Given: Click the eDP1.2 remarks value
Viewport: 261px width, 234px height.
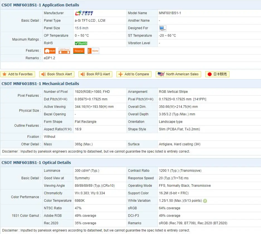Looking at the screenshot, I should click(49, 58).
